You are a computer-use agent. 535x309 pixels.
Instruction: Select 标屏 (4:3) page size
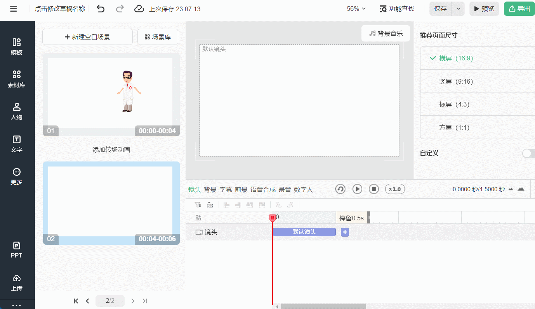coord(478,104)
